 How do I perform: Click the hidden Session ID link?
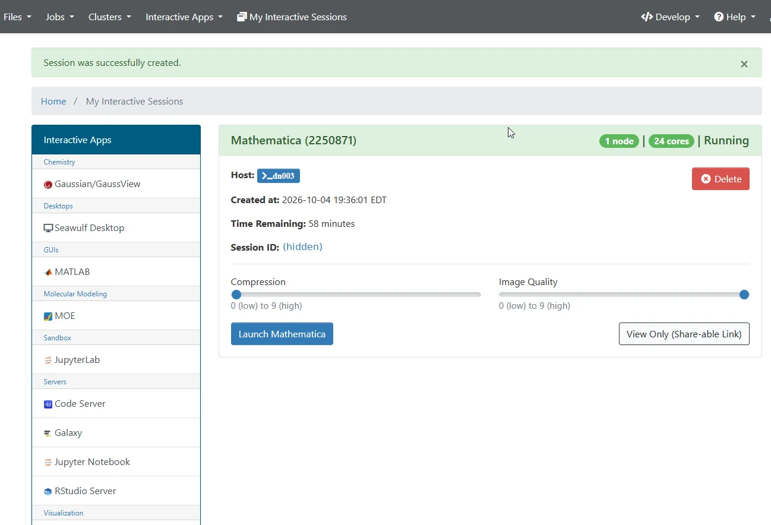pos(302,247)
